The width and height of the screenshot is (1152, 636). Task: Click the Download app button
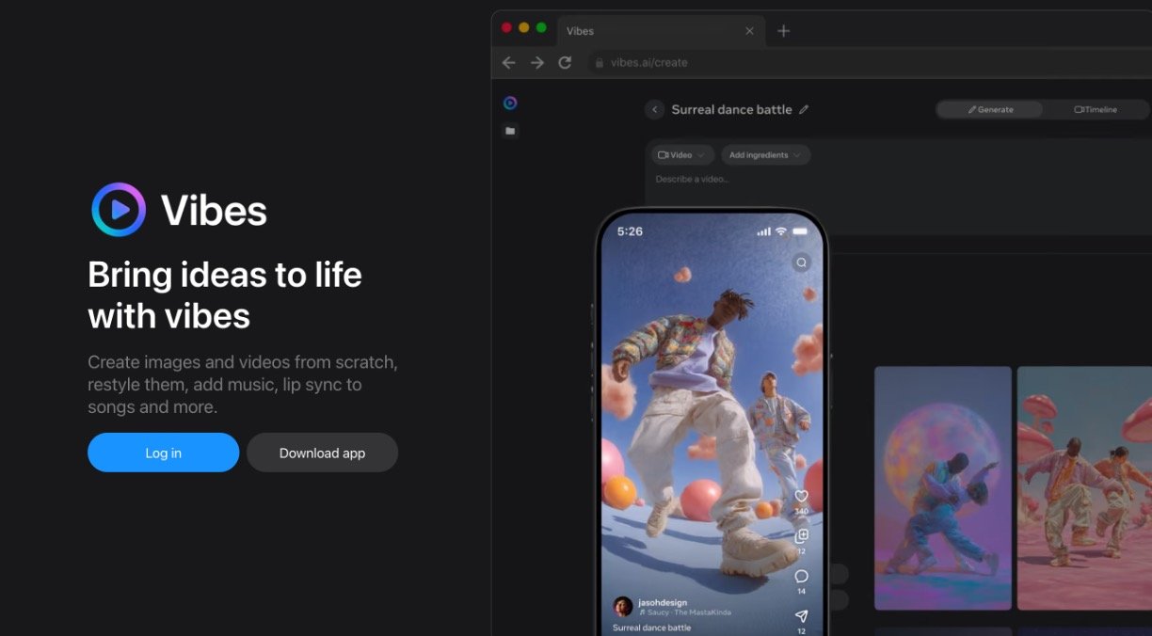(x=322, y=453)
